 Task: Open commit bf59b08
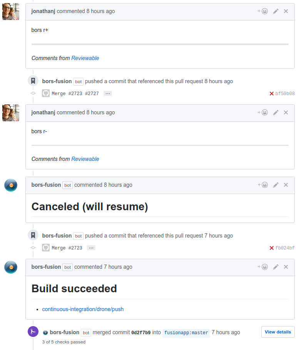(x=285, y=94)
